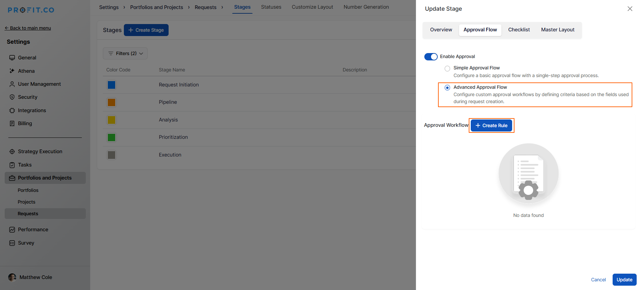Select Advanced Approval Flow radio button
This screenshot has width=641, height=290.
[447, 87]
